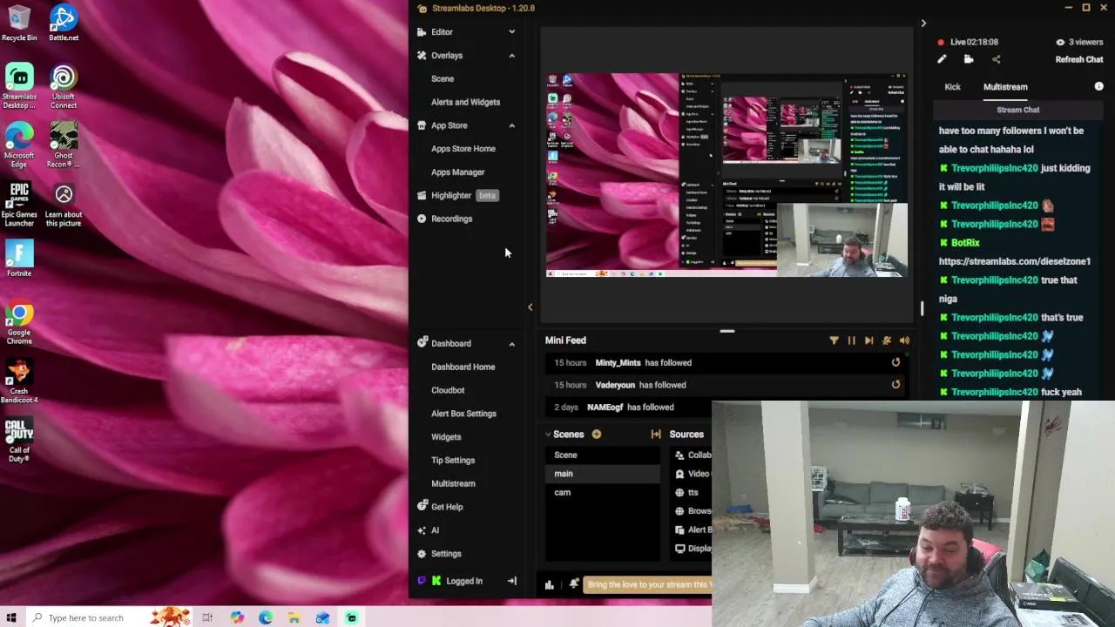1115x627 pixels.
Task: Collapse the Dashboard section chevron
Action: [511, 344]
